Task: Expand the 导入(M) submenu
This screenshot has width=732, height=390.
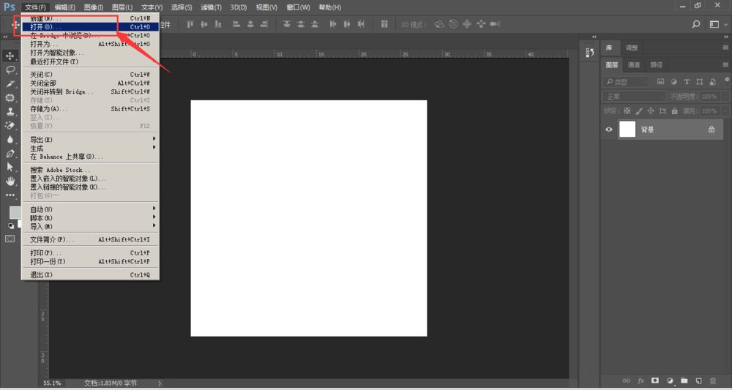Action: point(89,226)
